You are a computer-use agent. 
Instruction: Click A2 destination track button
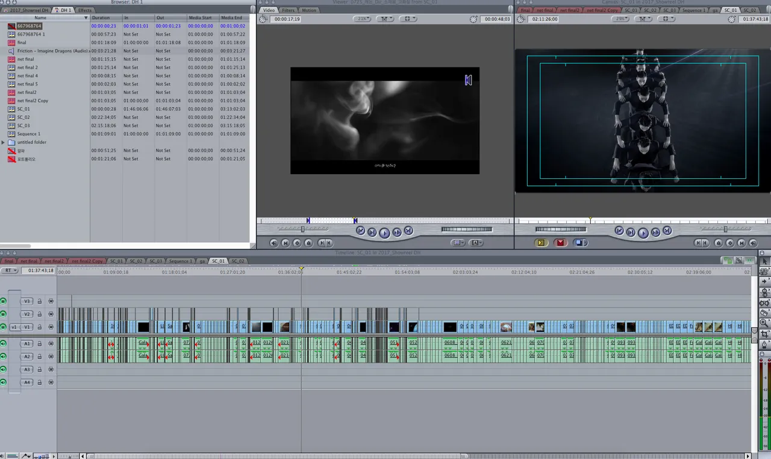27,357
